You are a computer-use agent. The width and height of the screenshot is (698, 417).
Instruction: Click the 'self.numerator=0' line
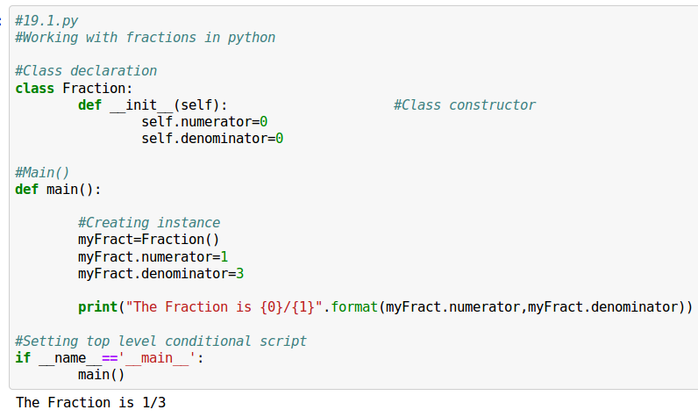[x=203, y=122]
